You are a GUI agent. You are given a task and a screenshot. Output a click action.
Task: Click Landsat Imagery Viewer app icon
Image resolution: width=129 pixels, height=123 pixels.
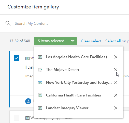click(x=40, y=108)
